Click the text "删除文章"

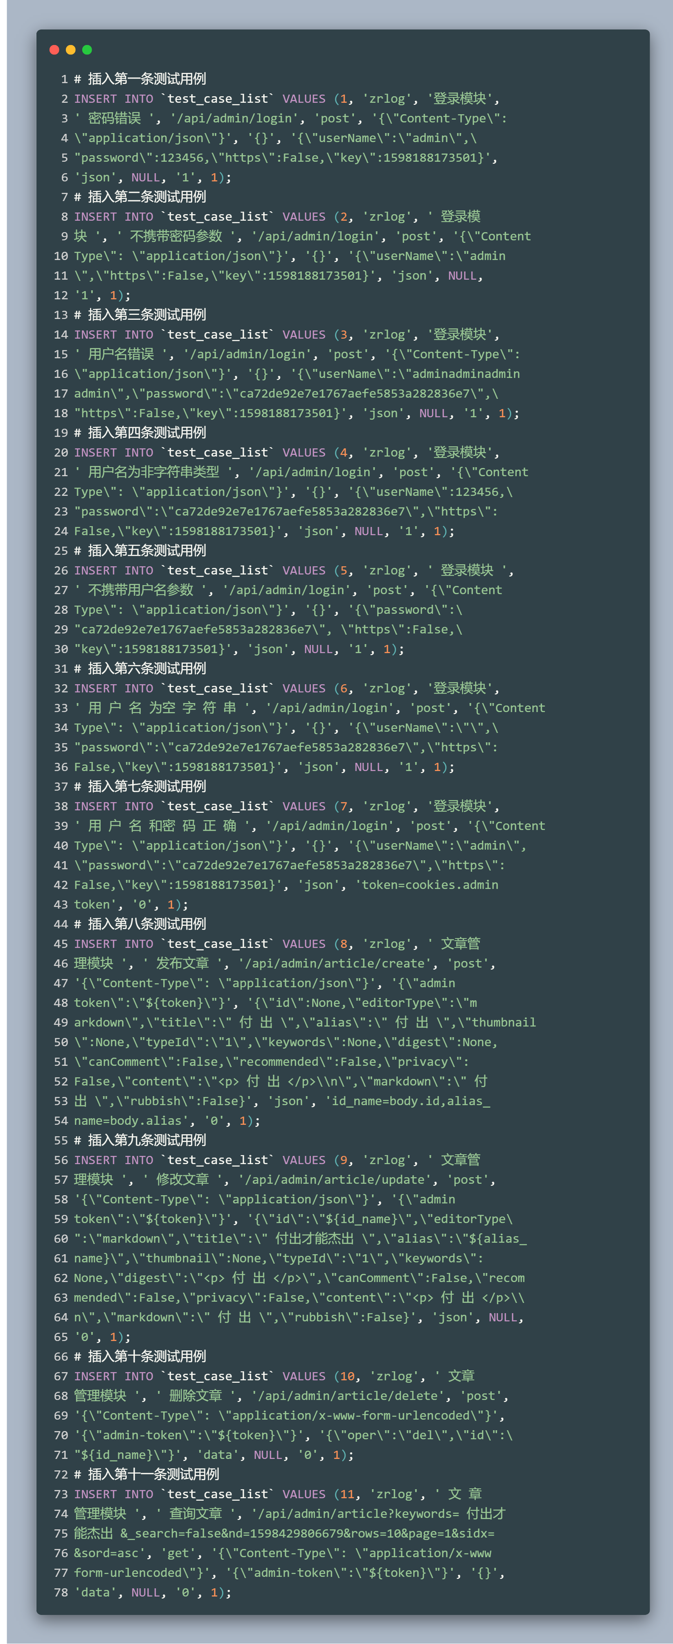pos(196,1396)
